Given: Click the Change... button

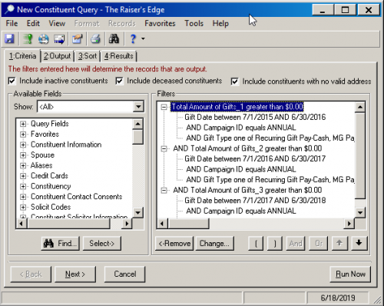Looking at the screenshot, I should pos(214,243).
